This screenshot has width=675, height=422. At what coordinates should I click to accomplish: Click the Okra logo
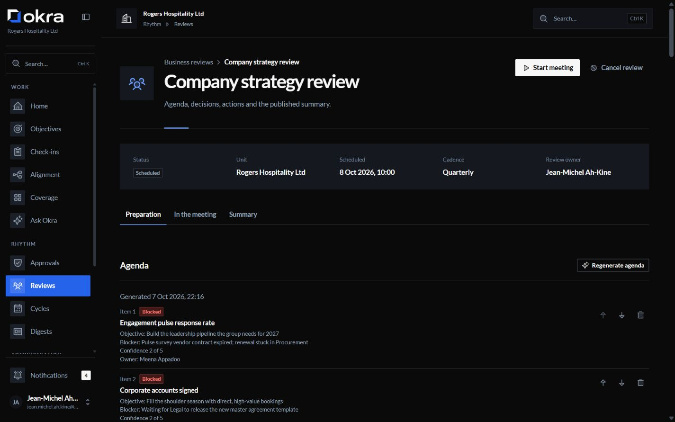(x=36, y=17)
